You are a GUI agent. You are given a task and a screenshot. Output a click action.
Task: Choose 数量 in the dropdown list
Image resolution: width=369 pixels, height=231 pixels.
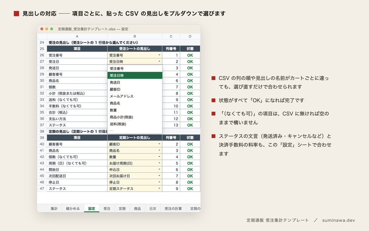[135, 110]
